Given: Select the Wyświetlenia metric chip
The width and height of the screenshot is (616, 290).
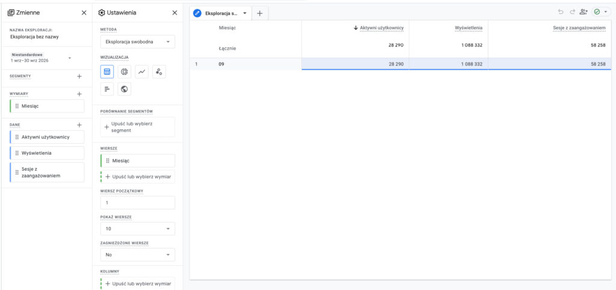Looking at the screenshot, I should coord(47,153).
